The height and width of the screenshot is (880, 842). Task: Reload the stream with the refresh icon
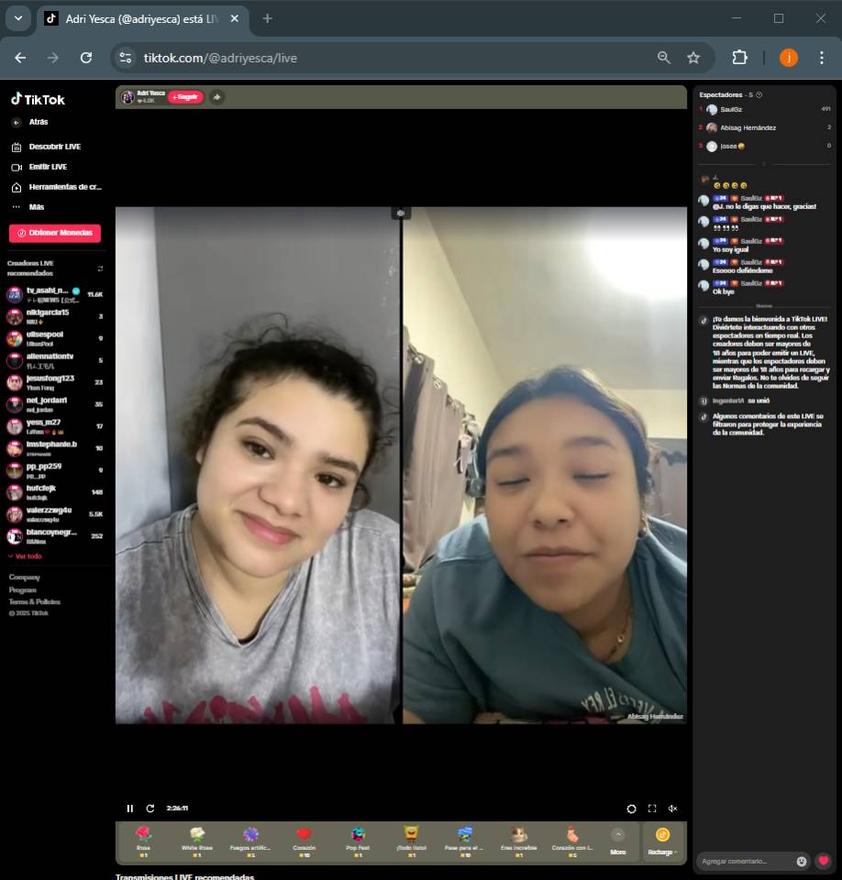[150, 808]
